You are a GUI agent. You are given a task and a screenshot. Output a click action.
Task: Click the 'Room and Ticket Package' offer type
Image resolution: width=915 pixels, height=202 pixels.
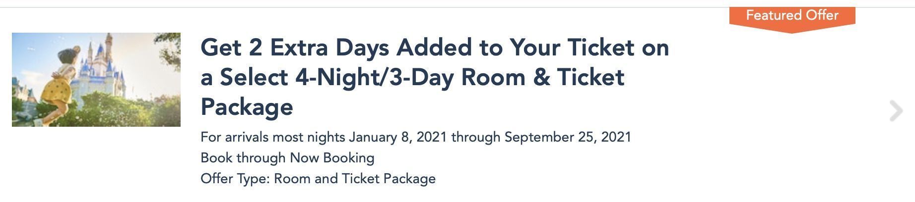pos(355,179)
